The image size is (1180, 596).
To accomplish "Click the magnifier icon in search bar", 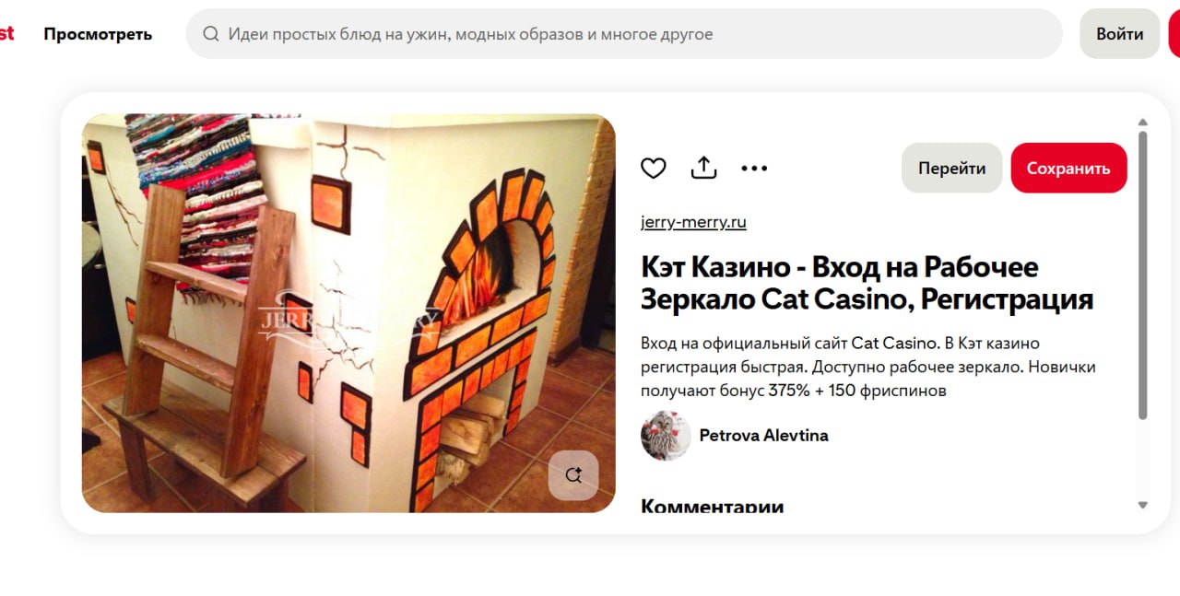I will 211,34.
